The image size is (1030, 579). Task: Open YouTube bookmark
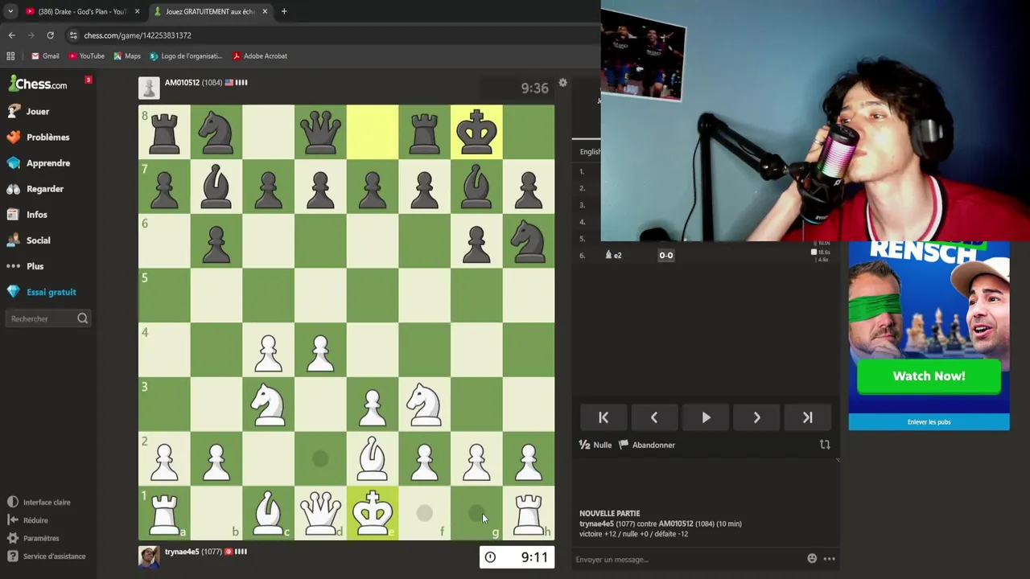click(86, 55)
